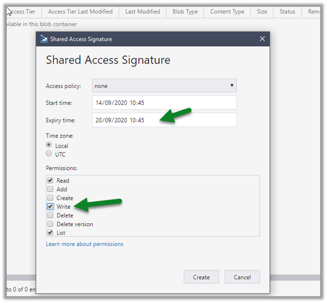Uncheck the List permission checkbox

[49, 233]
